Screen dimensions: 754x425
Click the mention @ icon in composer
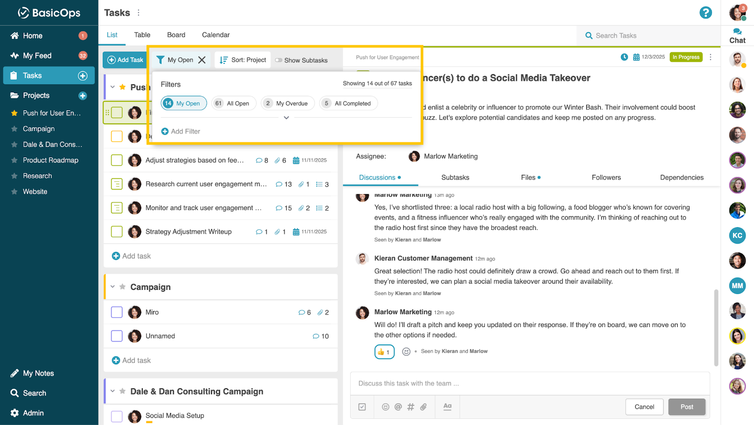pos(398,407)
